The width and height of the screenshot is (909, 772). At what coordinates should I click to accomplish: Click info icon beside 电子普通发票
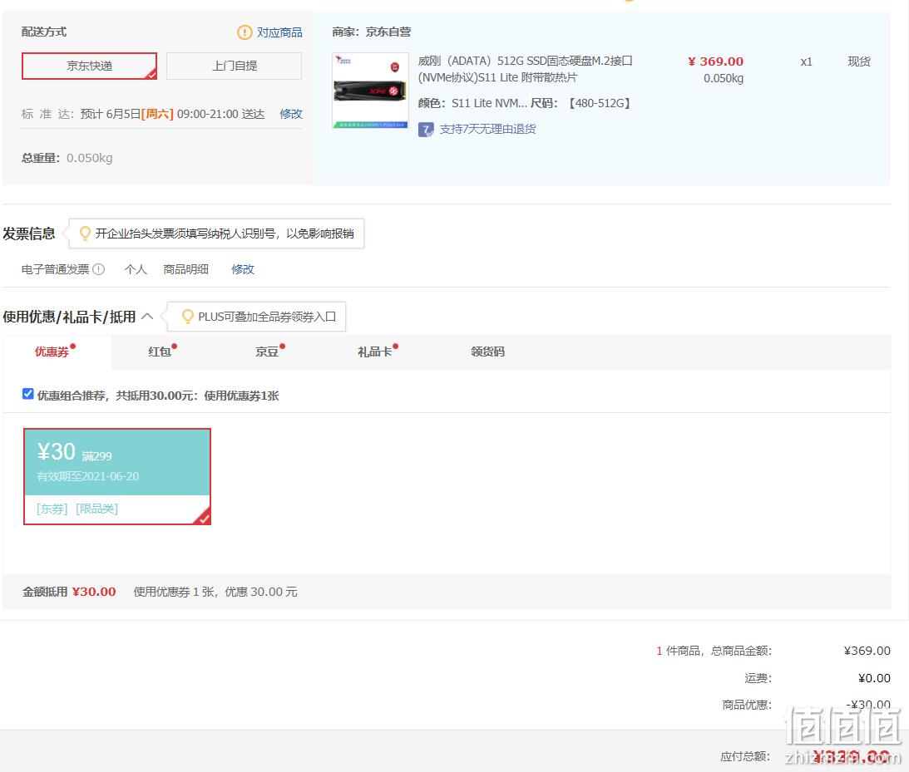coord(99,269)
